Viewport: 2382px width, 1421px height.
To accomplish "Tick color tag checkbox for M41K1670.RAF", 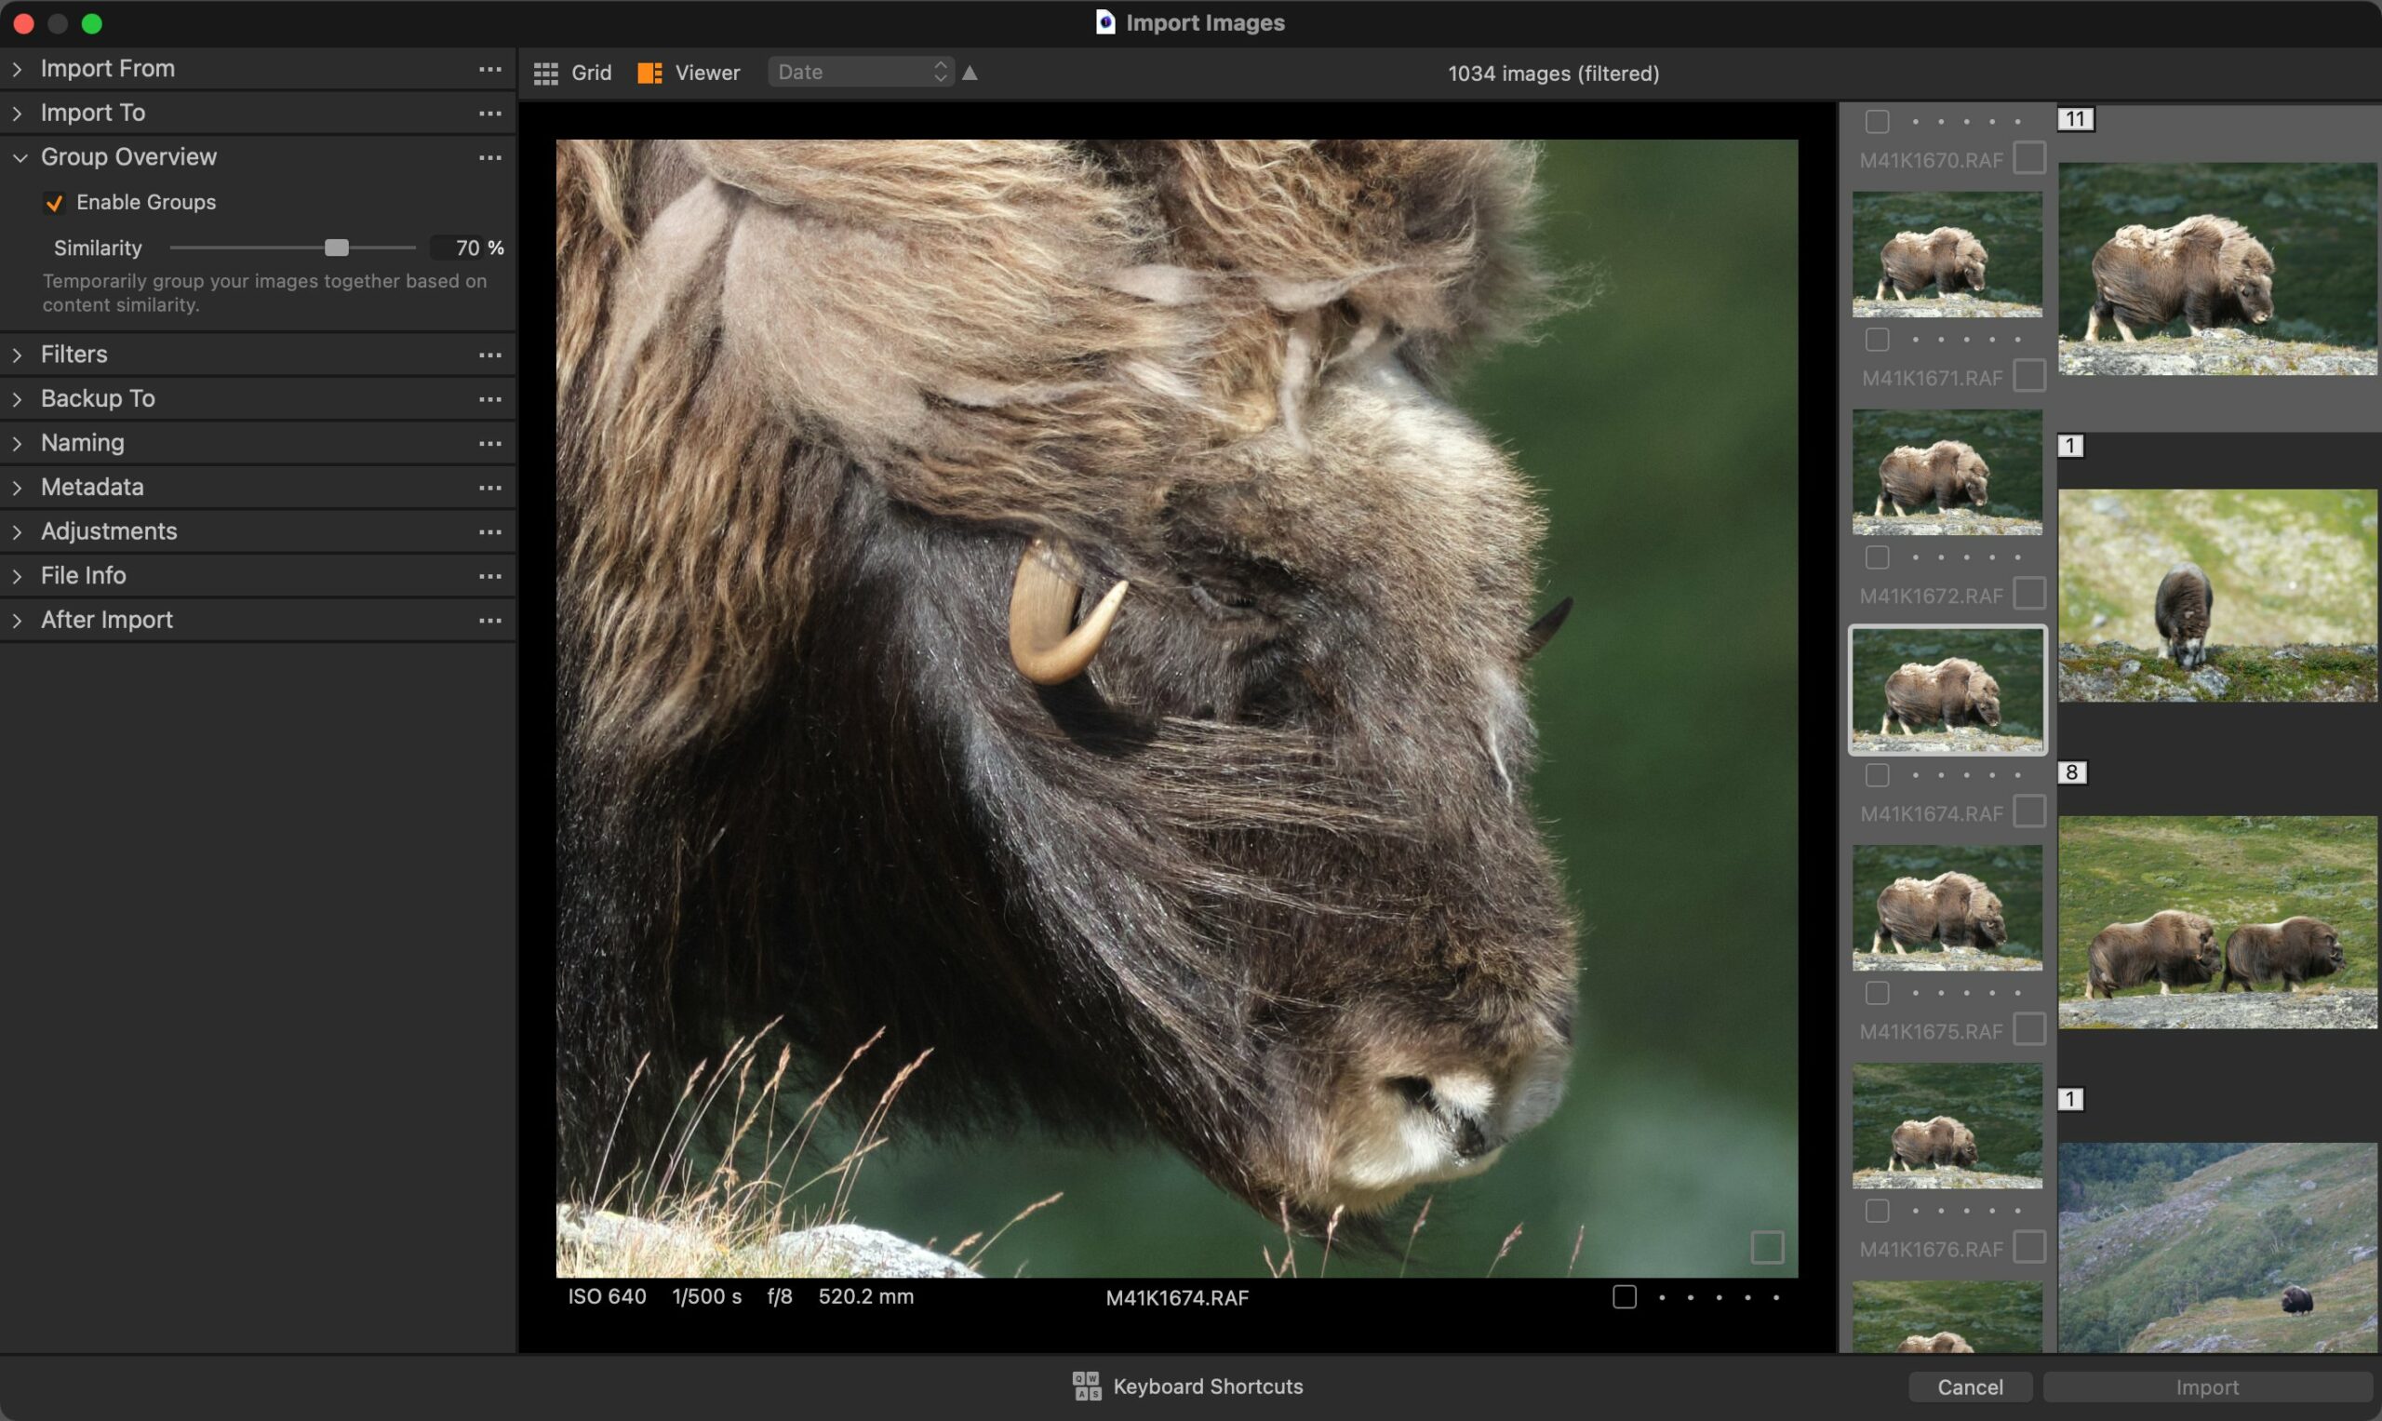I will 1877,122.
